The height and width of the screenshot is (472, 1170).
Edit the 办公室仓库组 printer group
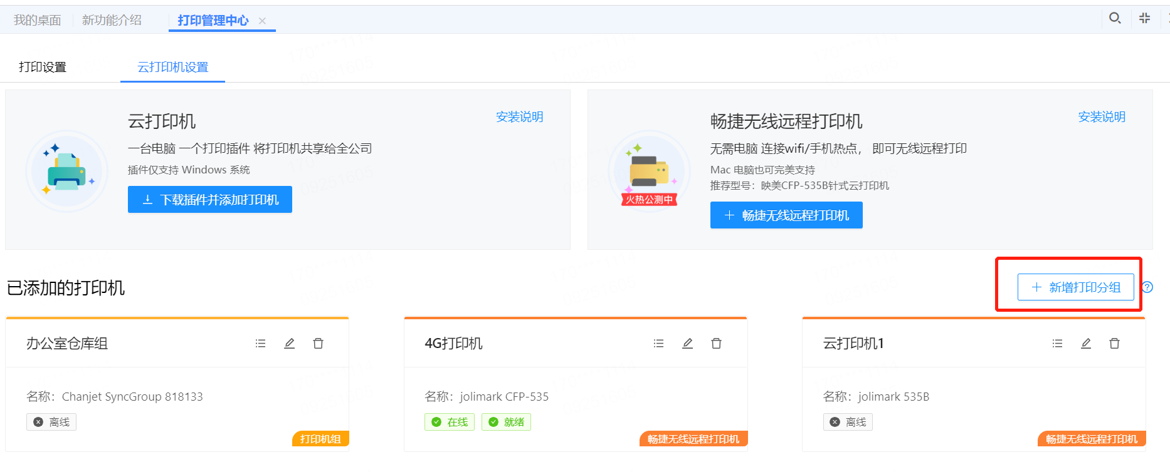(289, 344)
